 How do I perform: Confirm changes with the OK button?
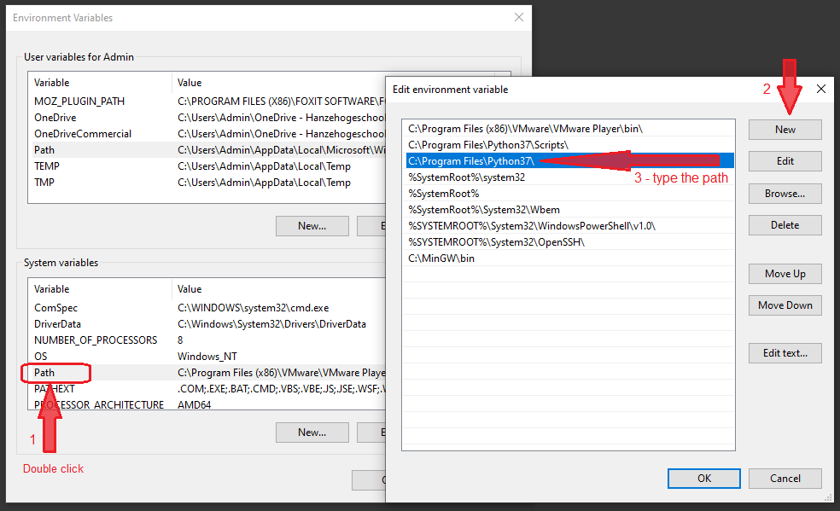pyautogui.click(x=703, y=479)
